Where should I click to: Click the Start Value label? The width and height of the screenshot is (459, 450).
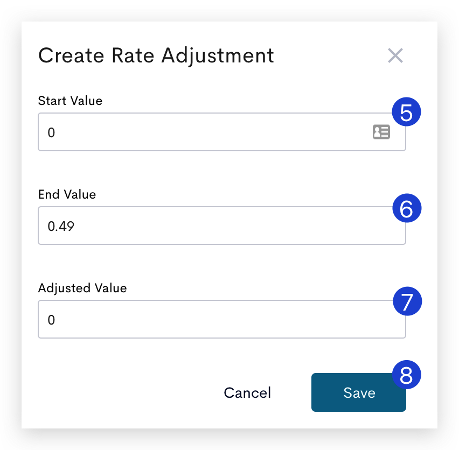tap(70, 101)
